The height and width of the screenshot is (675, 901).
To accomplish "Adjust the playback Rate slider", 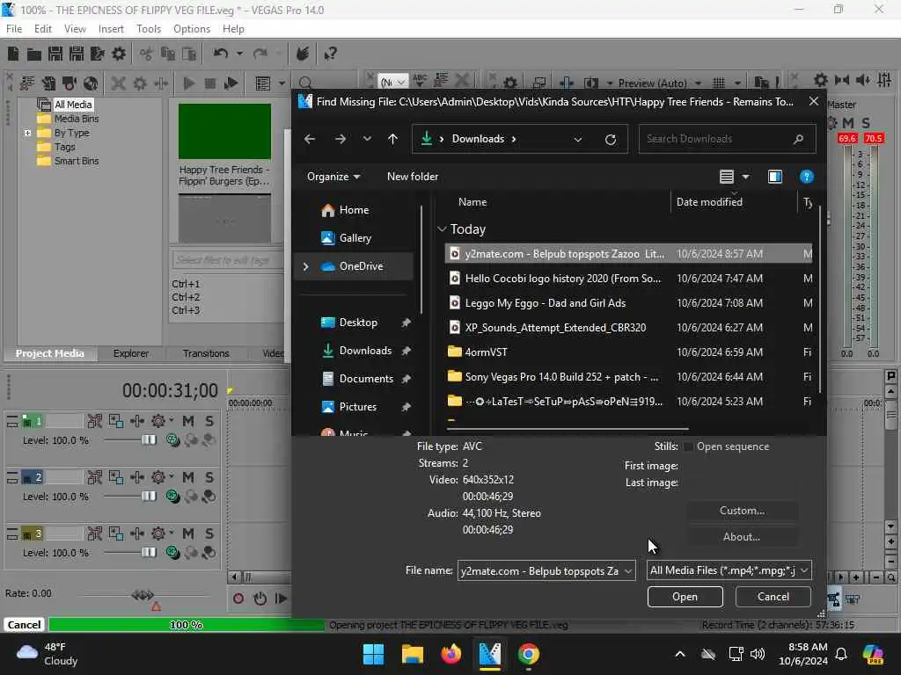I will click(143, 595).
